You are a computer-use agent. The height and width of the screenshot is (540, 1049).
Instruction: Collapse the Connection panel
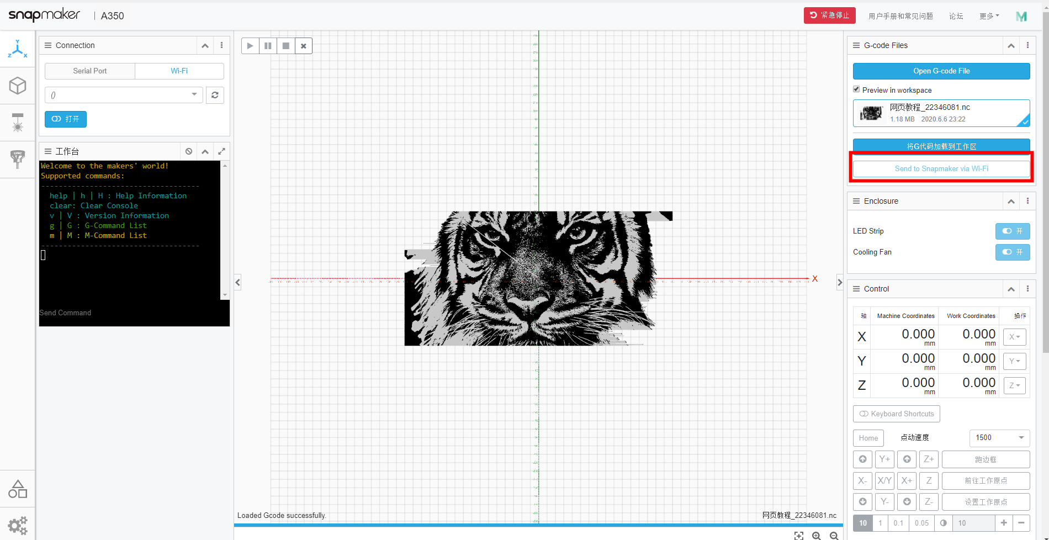pos(205,45)
